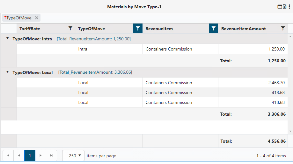Click the document export icon in title bar
293x164 pixels.
[284, 7]
